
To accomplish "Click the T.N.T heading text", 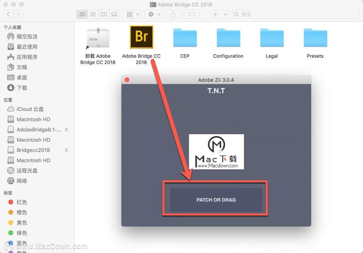I will pos(216,91).
